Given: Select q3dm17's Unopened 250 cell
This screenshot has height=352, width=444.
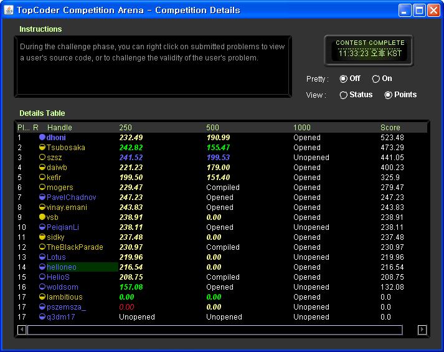Looking at the screenshot, I should 137,317.
